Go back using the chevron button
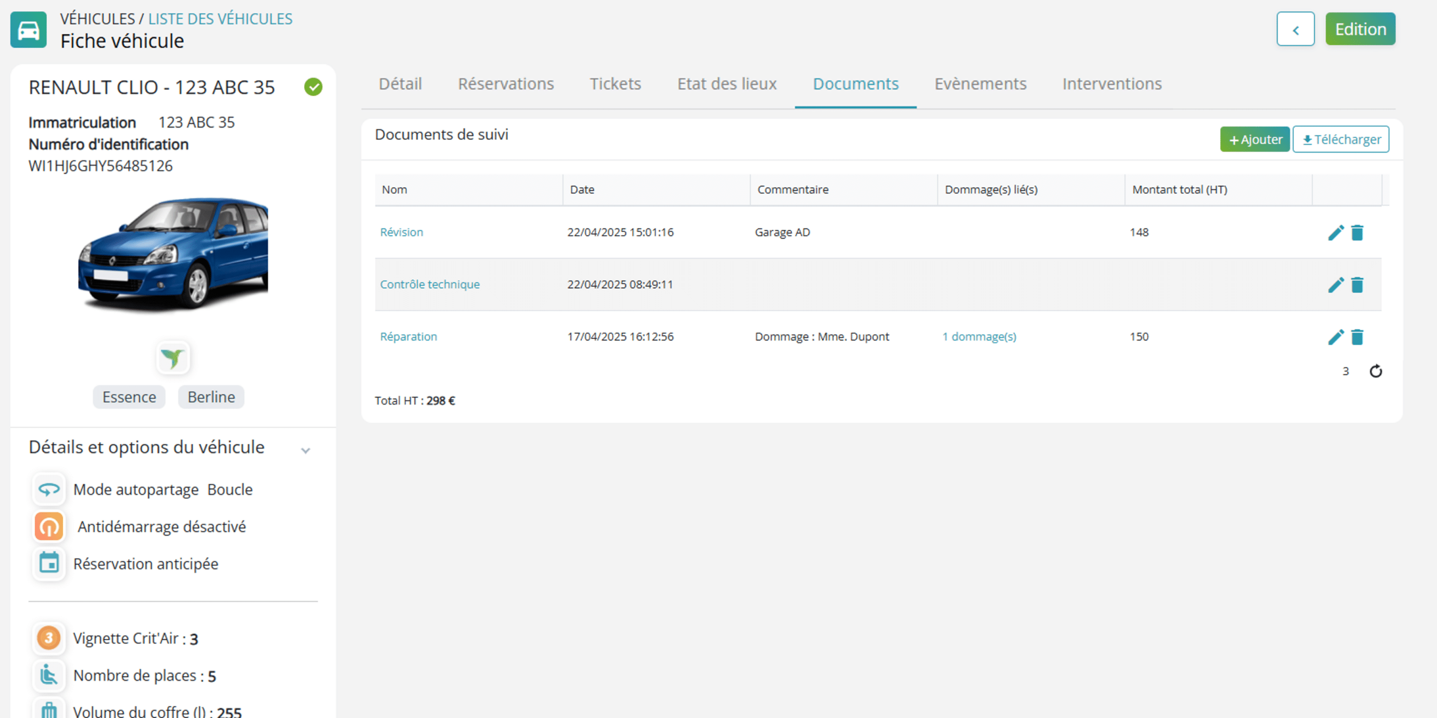1437x718 pixels. 1295,29
